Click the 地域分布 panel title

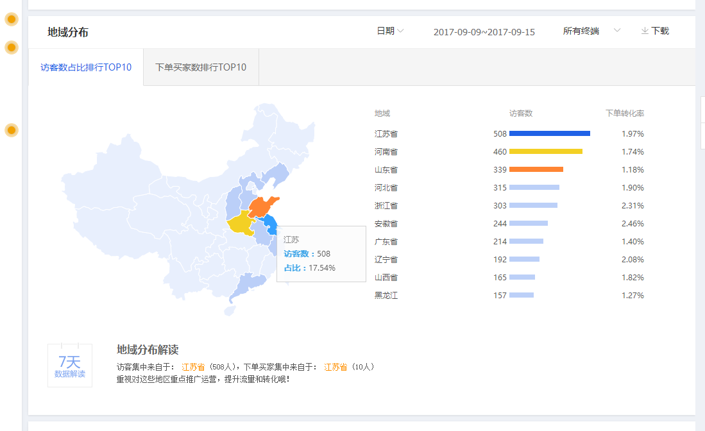pos(68,32)
